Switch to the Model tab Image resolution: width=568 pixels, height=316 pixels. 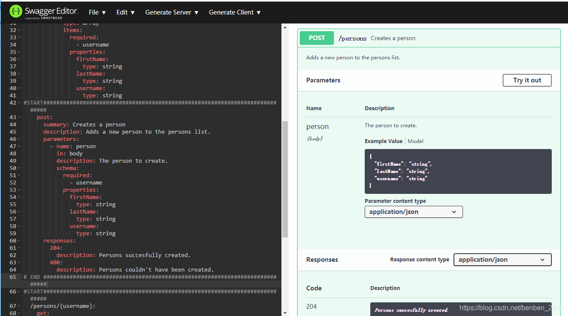(416, 141)
